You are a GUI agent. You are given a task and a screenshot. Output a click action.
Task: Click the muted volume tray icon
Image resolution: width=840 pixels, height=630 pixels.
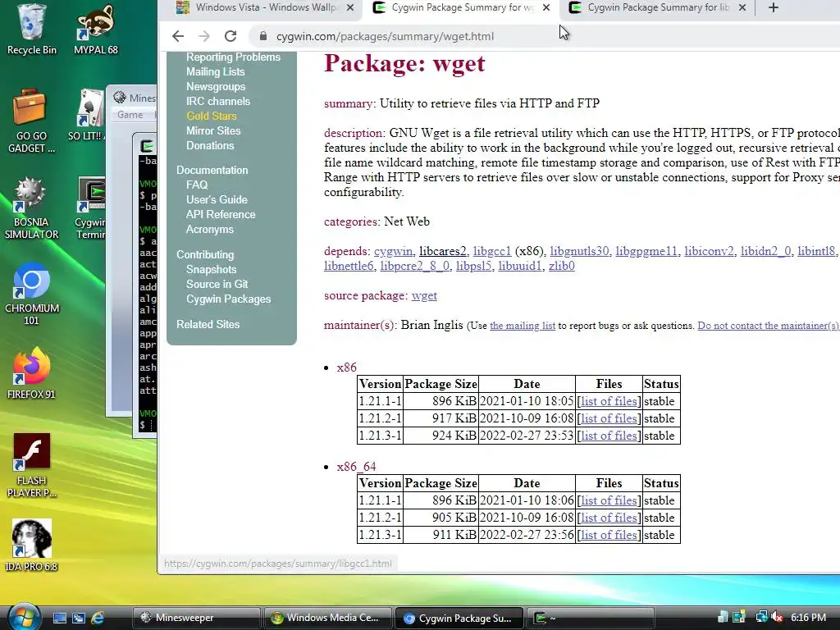click(778, 617)
